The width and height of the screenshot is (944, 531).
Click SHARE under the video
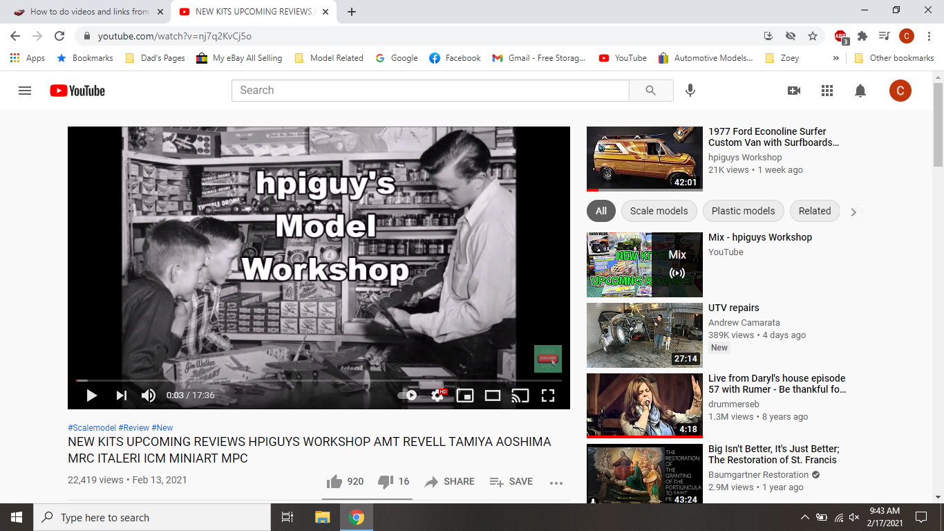coord(449,481)
